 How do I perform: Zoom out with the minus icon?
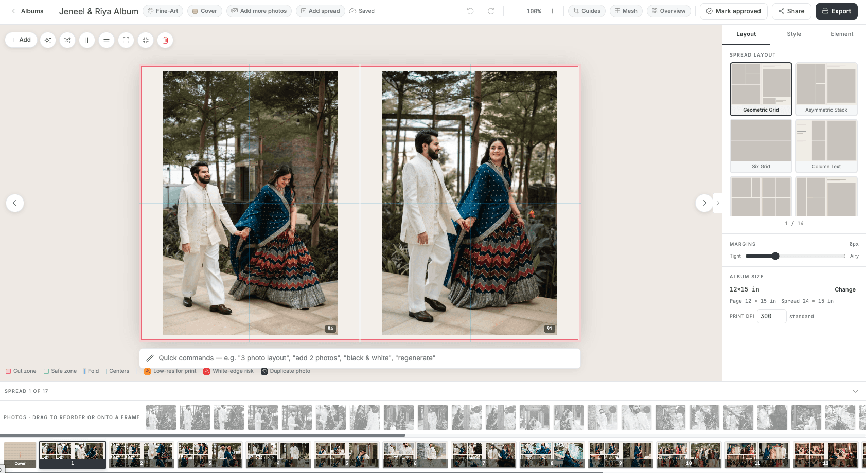(515, 11)
